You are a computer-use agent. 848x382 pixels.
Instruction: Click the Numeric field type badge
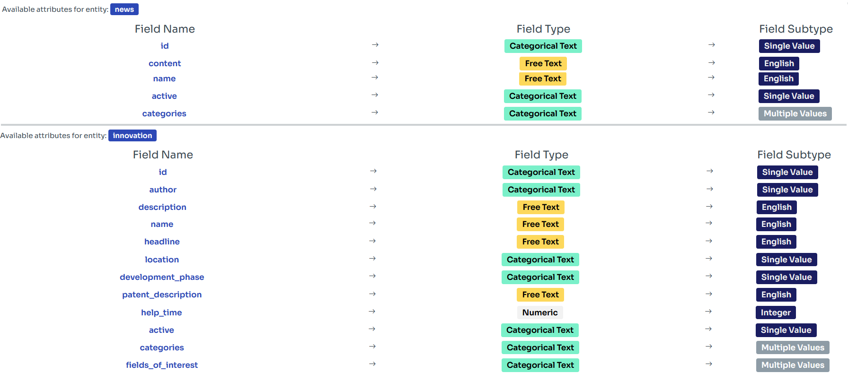pos(540,313)
